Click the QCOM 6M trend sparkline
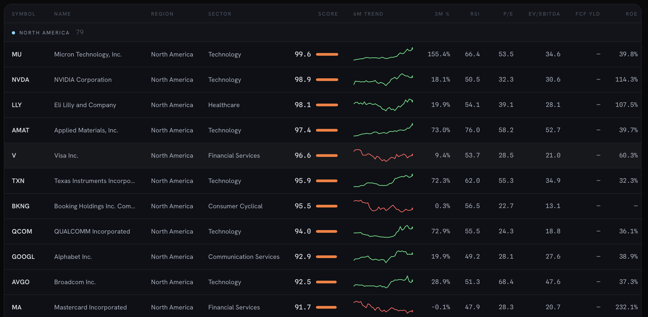The image size is (648, 317). [383, 231]
